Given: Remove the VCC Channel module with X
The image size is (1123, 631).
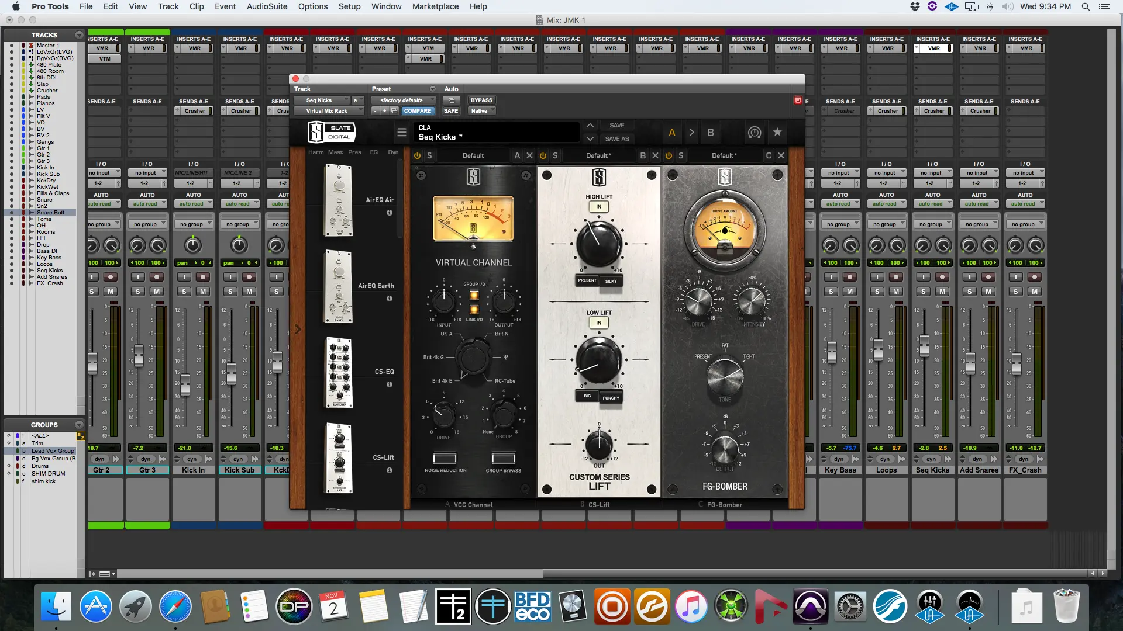Looking at the screenshot, I should point(529,155).
